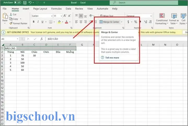The width and height of the screenshot is (188, 126).
Task: Click the Cut scissors button
Action: pyautogui.click(x=13, y=14)
